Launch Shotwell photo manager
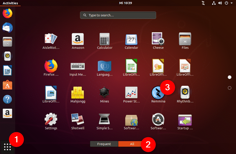 click(x=78, y=122)
